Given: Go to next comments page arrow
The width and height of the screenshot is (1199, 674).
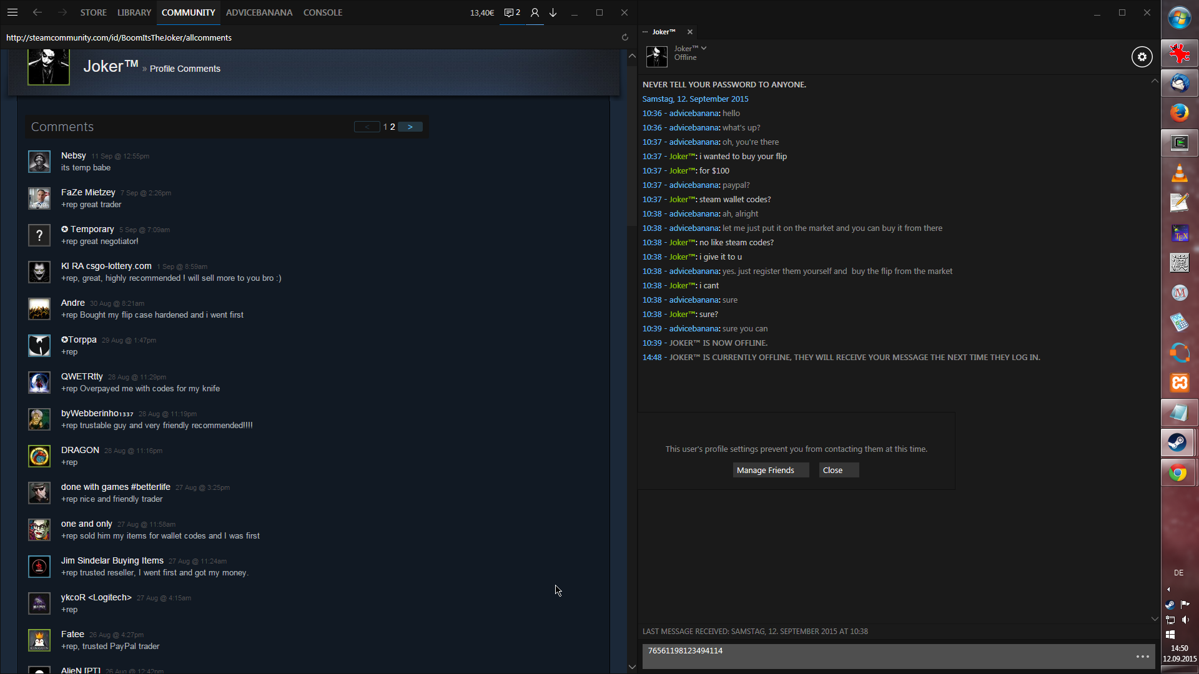Looking at the screenshot, I should [410, 127].
